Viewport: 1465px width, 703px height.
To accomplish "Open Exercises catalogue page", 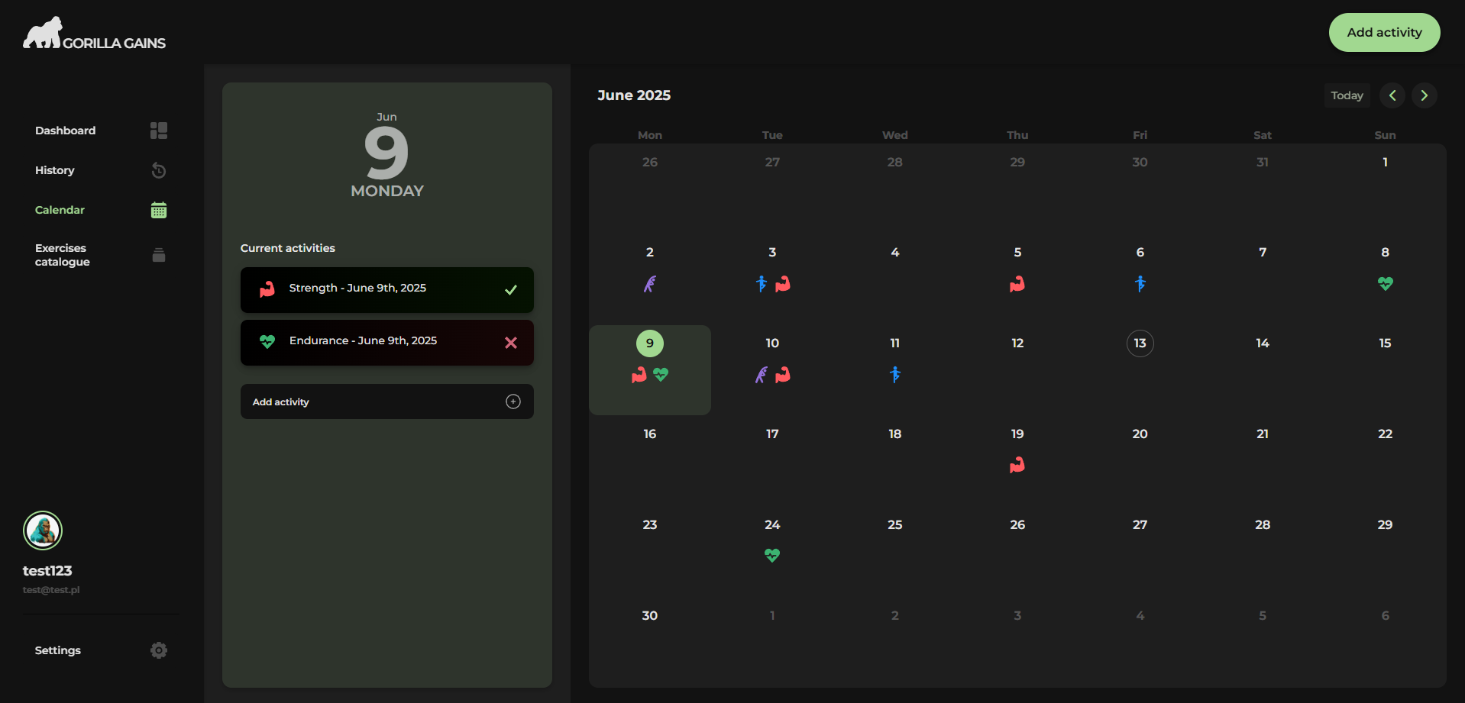I will 63,255.
